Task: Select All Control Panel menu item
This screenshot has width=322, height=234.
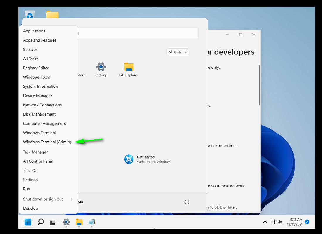Action: (48, 161)
